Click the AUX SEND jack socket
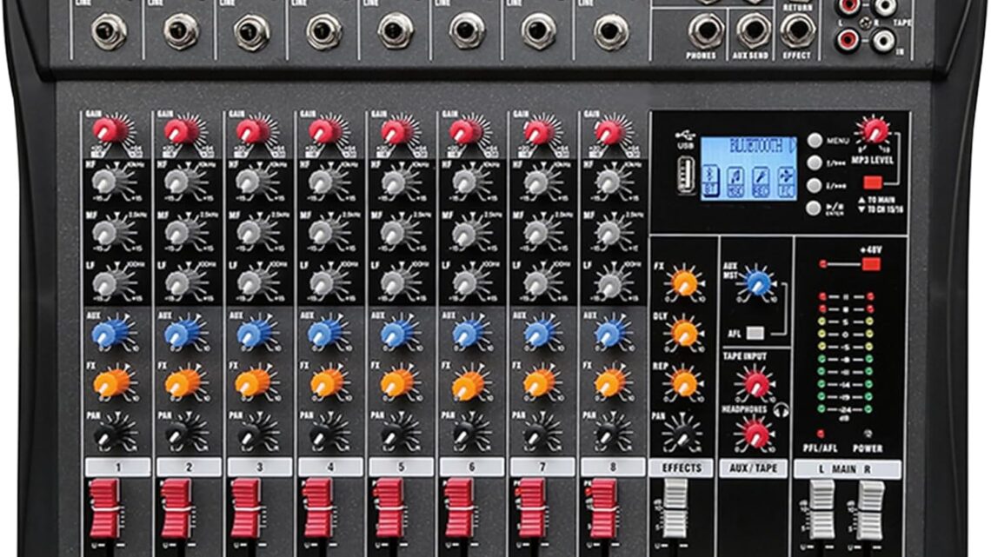 pyautogui.click(x=753, y=30)
